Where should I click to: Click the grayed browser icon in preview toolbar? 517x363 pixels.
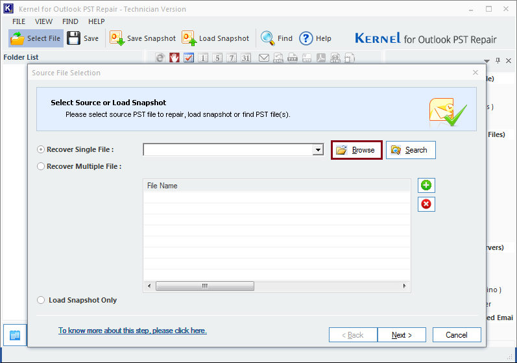[x=160, y=58]
